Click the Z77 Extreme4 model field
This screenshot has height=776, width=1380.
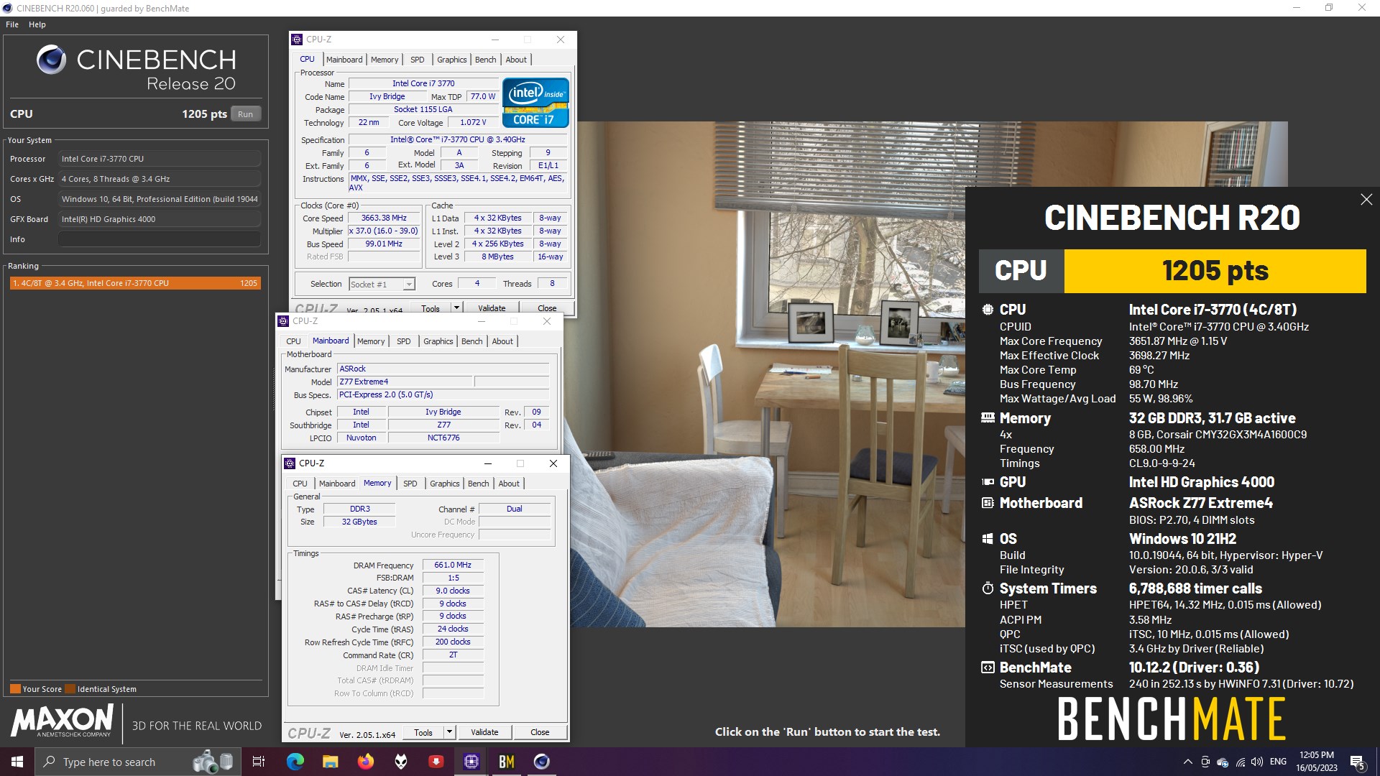pyautogui.click(x=405, y=382)
